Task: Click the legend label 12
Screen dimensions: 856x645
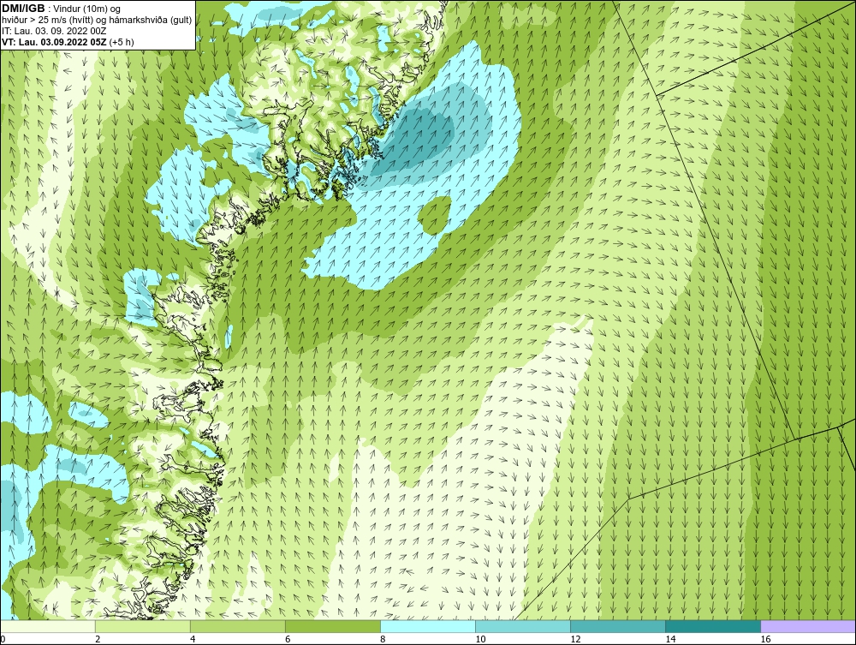Action: pyautogui.click(x=575, y=639)
